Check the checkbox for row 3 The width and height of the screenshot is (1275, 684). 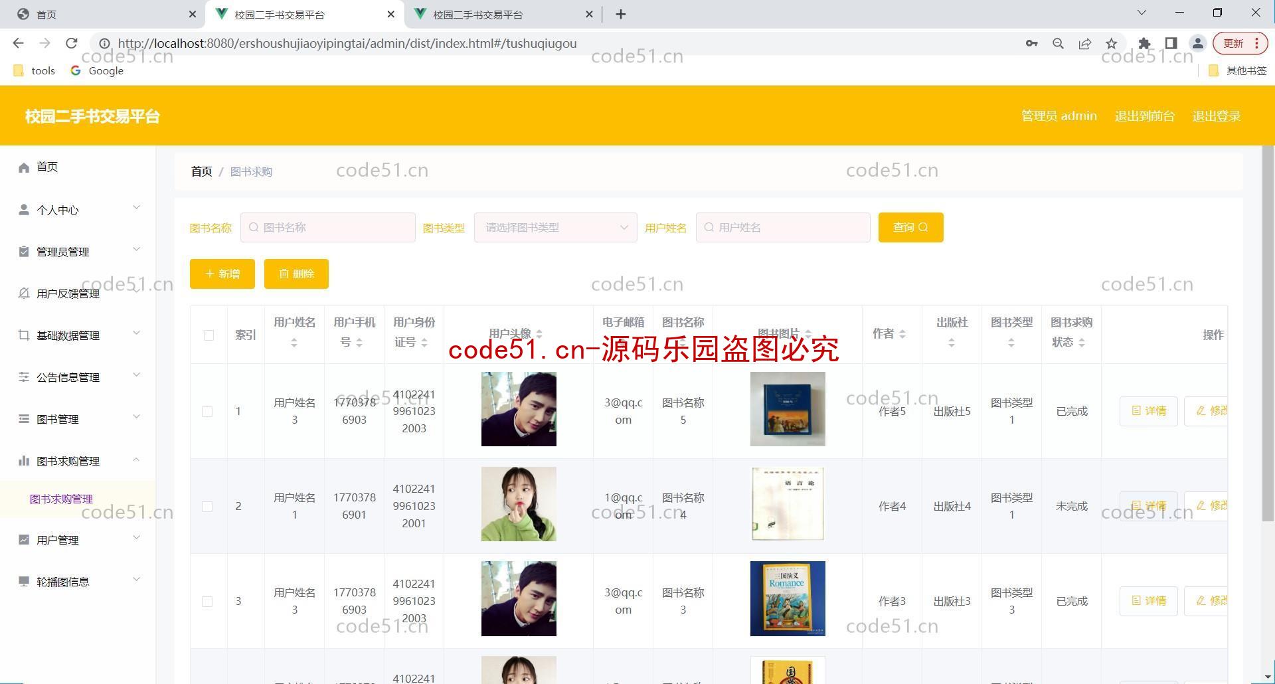click(x=207, y=602)
